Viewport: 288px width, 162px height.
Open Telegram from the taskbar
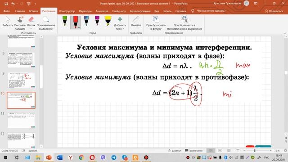[x=114, y=157]
